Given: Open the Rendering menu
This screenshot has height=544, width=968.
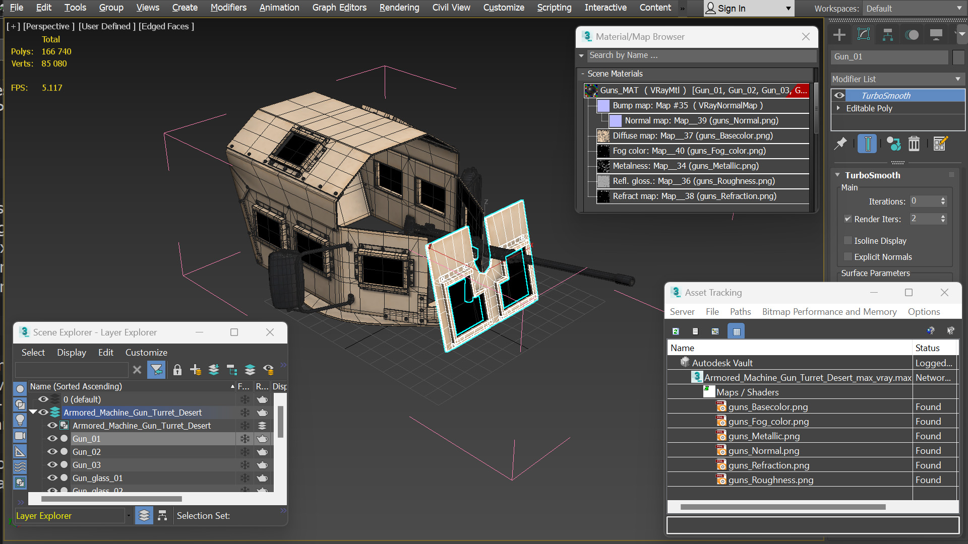Looking at the screenshot, I should [399, 8].
